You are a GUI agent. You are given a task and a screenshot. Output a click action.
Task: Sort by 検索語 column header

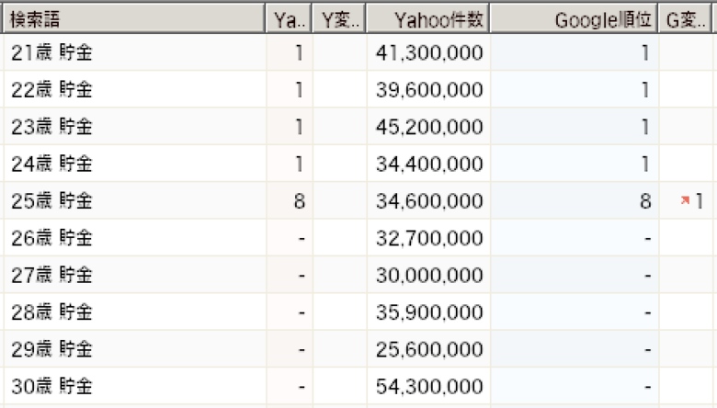(134, 18)
